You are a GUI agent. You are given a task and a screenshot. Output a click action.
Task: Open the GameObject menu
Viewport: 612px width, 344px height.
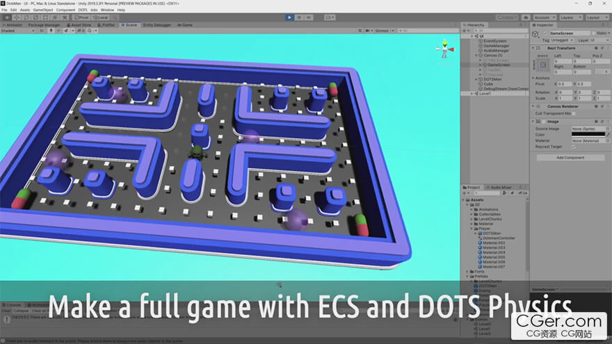tap(43, 10)
